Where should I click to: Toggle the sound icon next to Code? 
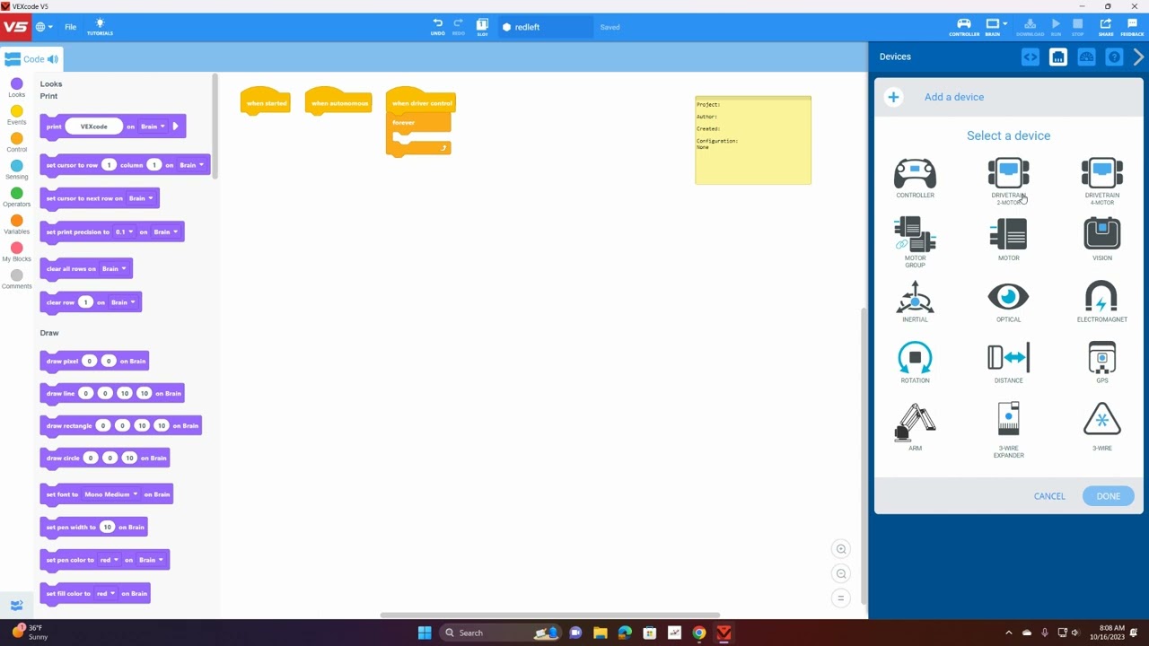[53, 59]
